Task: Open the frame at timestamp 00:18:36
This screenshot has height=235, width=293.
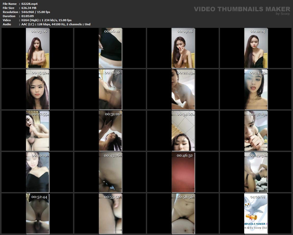Action: point(110,89)
